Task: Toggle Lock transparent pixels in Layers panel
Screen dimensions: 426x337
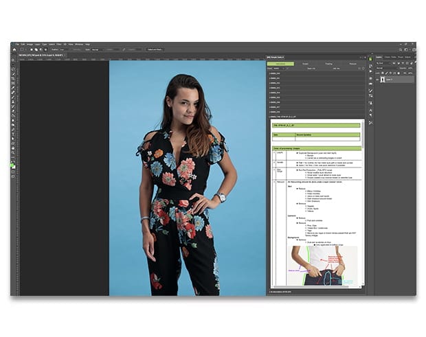Action: coord(382,73)
